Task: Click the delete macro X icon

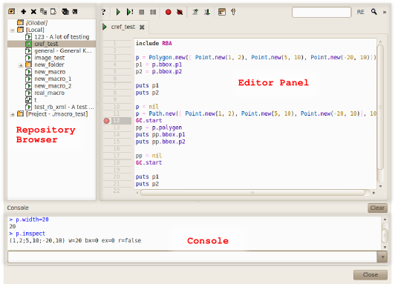Action: click(33, 12)
